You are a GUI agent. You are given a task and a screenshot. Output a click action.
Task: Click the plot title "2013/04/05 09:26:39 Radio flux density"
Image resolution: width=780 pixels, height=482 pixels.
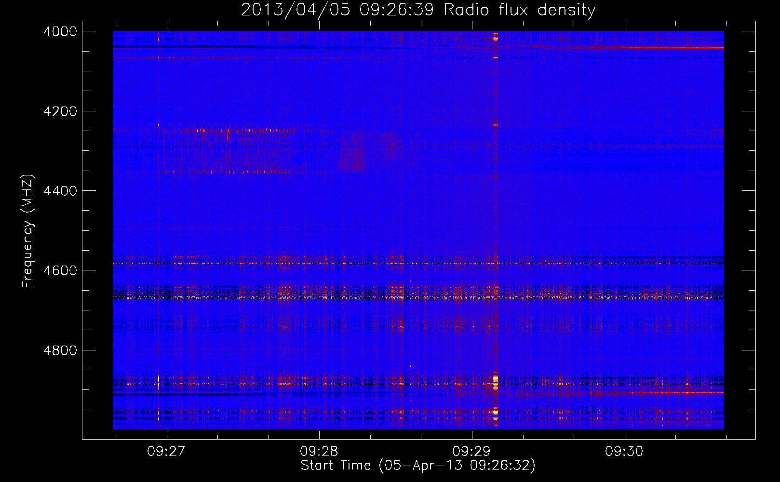[x=418, y=10]
